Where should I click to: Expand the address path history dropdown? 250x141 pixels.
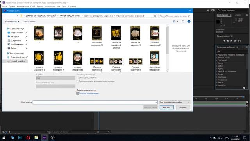[x=152, y=16]
